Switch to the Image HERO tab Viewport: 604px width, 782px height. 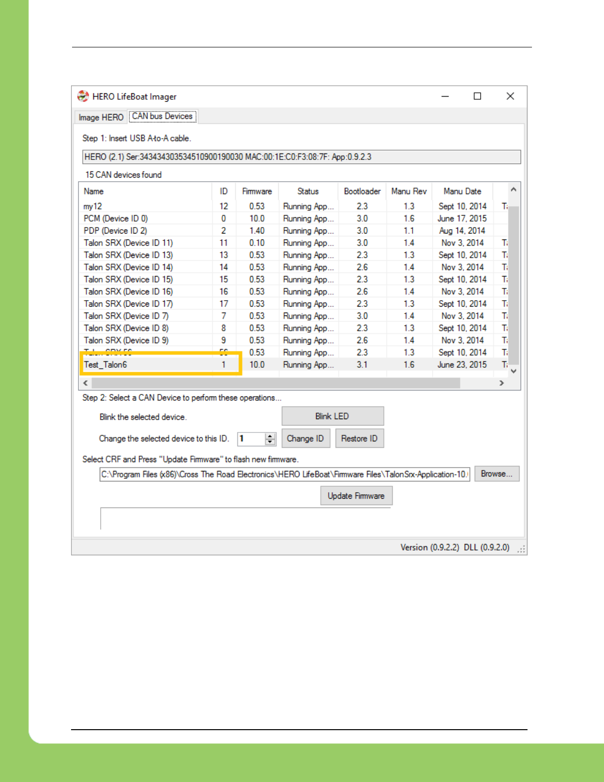pos(101,117)
